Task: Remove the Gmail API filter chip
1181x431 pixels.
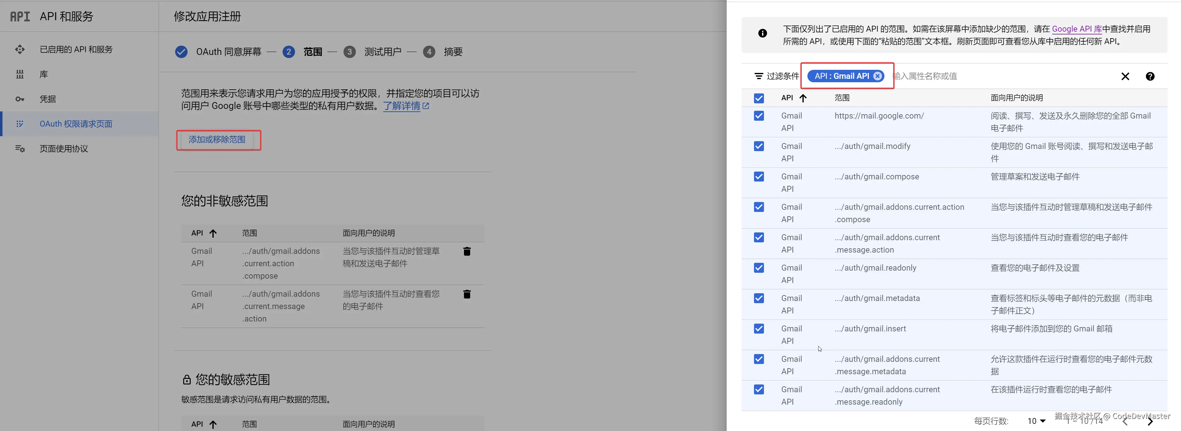Action: pyautogui.click(x=877, y=76)
